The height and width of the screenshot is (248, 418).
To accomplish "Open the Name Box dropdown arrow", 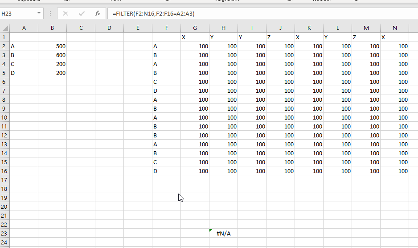I will click(x=39, y=13).
